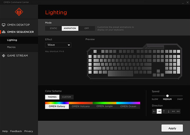The height and width of the screenshot is (135, 190).
Task: Click the monitor icon beside OMEN Desktop
Action: coord(3,25)
